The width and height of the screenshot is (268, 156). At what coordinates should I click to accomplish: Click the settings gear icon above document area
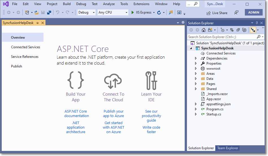pos(183,22)
